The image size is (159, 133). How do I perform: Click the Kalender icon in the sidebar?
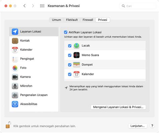click(15, 50)
